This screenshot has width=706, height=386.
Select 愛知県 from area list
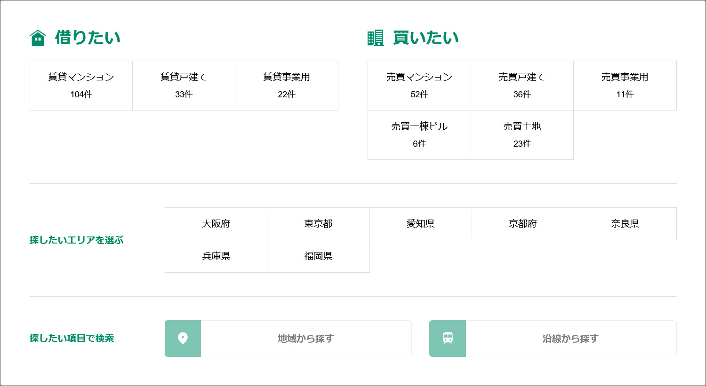(x=420, y=224)
